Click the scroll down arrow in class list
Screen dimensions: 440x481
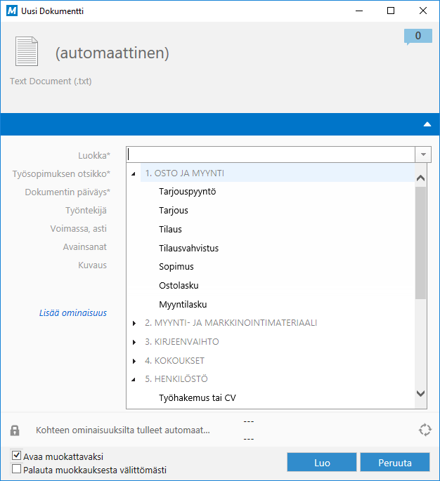coord(420,394)
